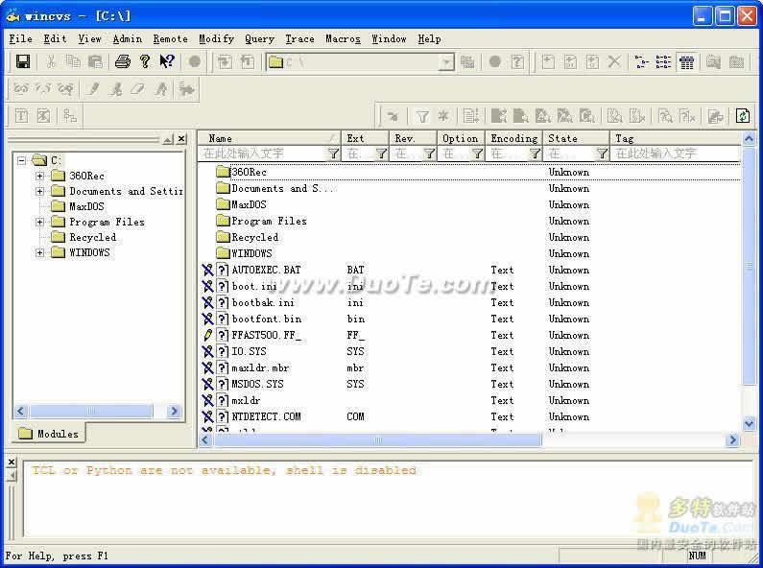Expand the Documents and Settings tree node
763x568 pixels.
pos(40,191)
